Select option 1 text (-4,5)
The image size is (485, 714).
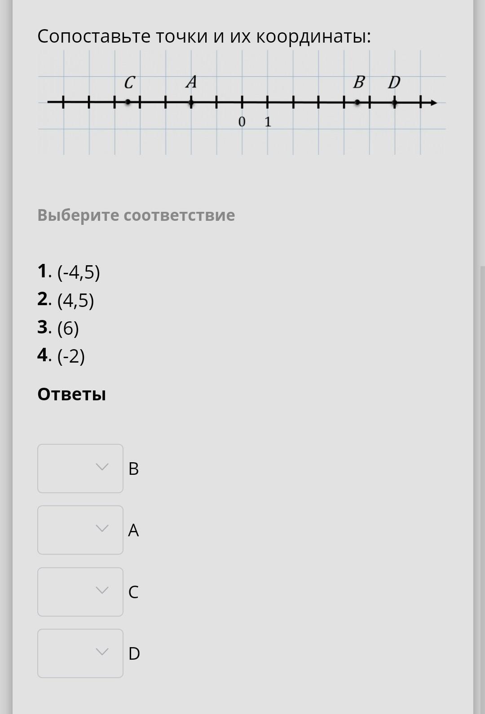78,272
